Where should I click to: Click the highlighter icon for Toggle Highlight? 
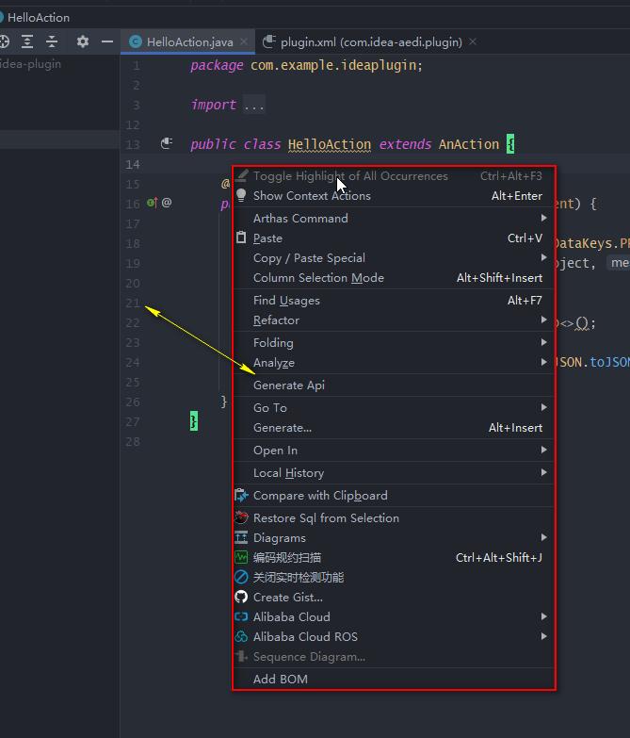241,175
